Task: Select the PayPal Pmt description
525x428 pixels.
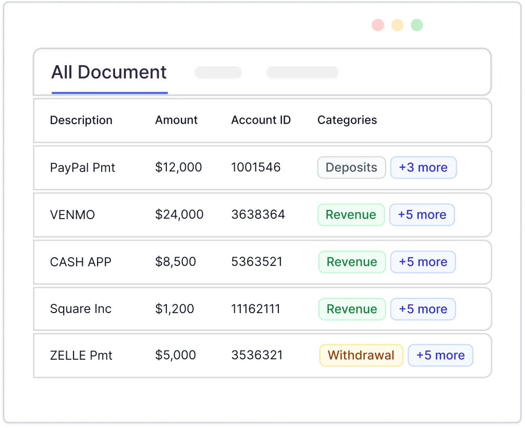Action: (x=82, y=167)
